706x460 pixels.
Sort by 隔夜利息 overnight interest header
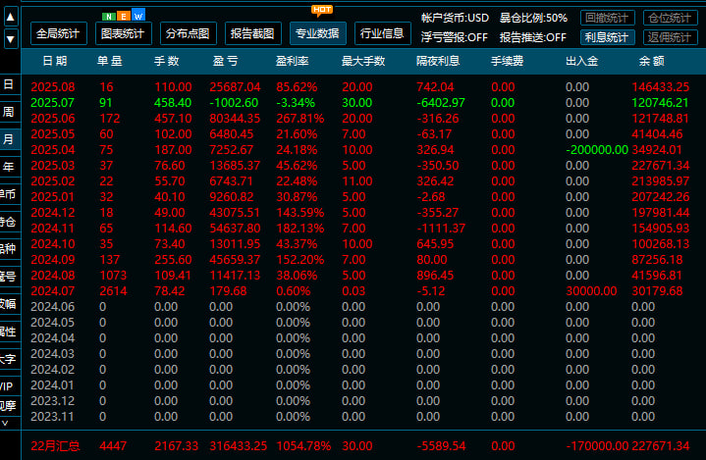(x=438, y=61)
